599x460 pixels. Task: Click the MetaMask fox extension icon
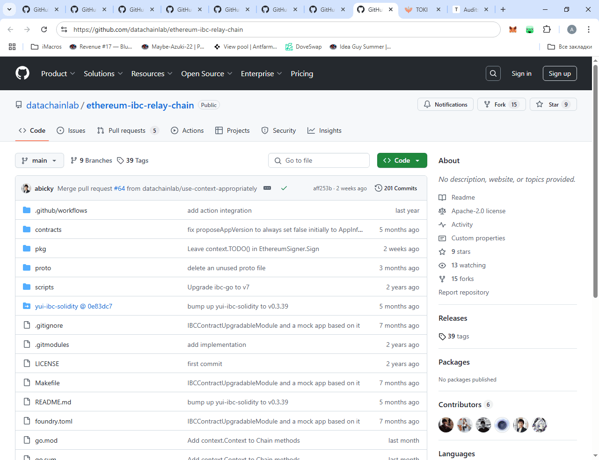coord(513,29)
